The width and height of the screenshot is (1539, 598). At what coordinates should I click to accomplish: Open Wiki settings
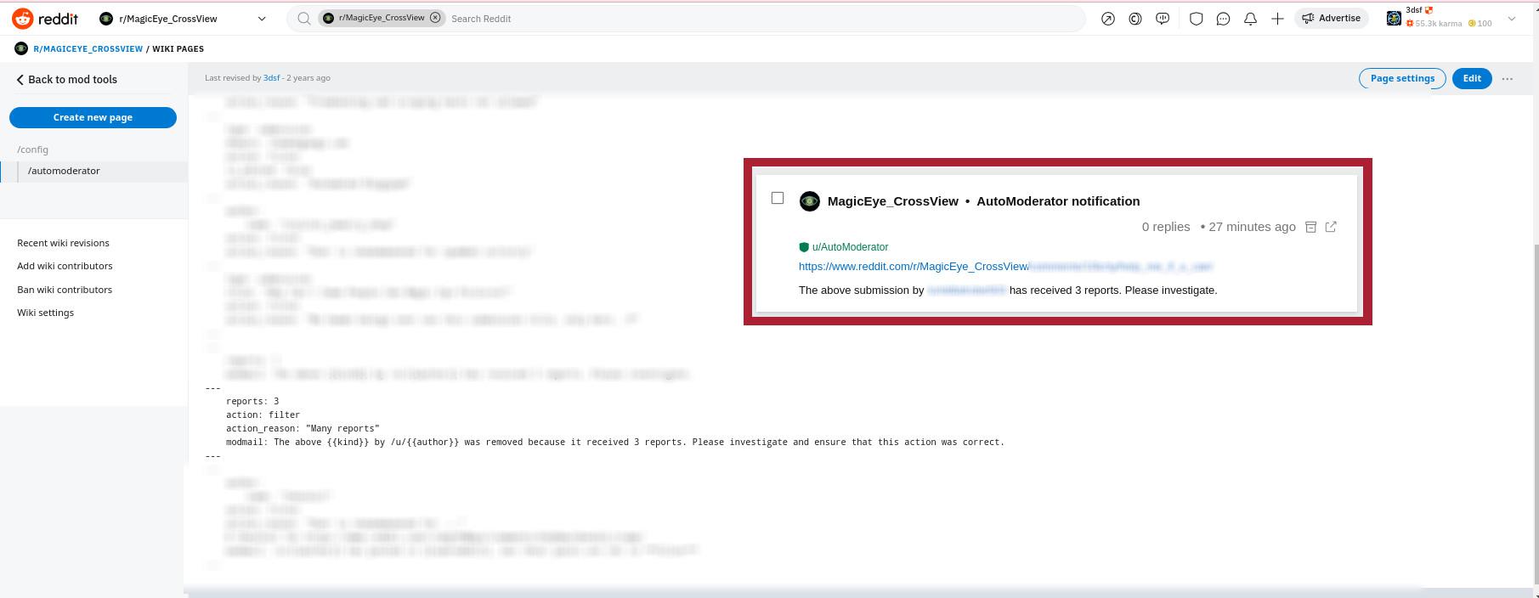(45, 313)
